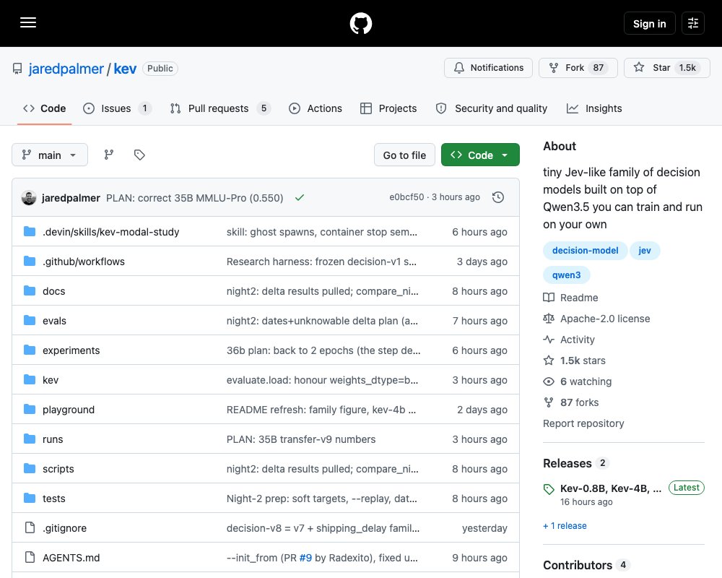Expand the green Code dropdown
Viewport: 722px width, 578px height.
(x=480, y=155)
